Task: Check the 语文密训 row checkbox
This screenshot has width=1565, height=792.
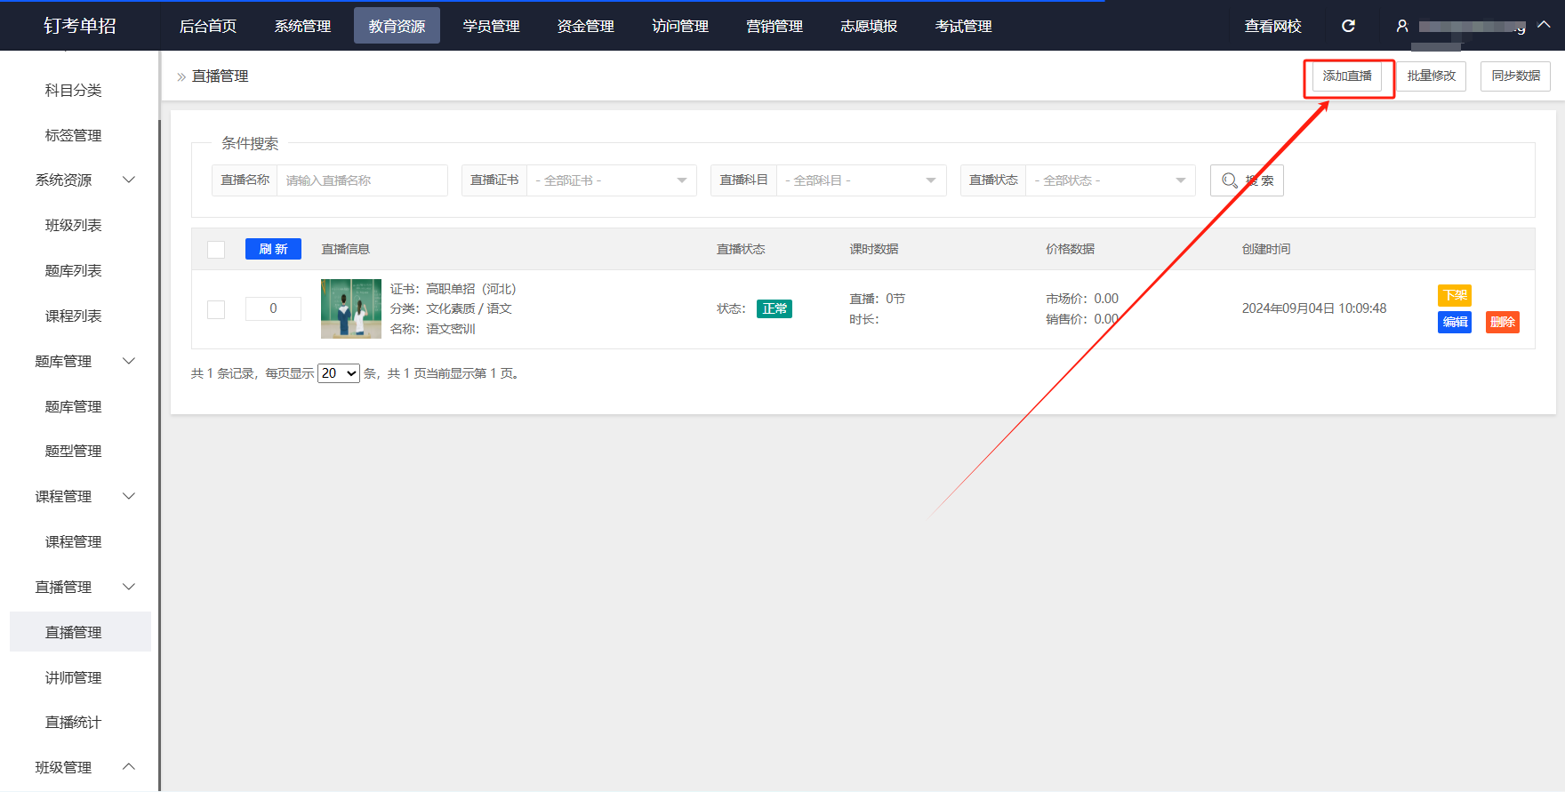Action: point(216,309)
